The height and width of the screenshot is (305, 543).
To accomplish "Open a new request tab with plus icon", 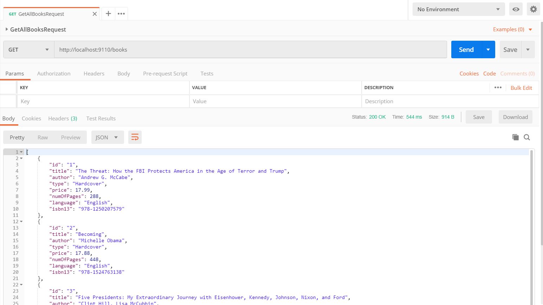I will point(108,14).
